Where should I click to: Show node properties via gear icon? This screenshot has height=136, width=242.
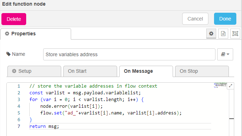(211, 34)
